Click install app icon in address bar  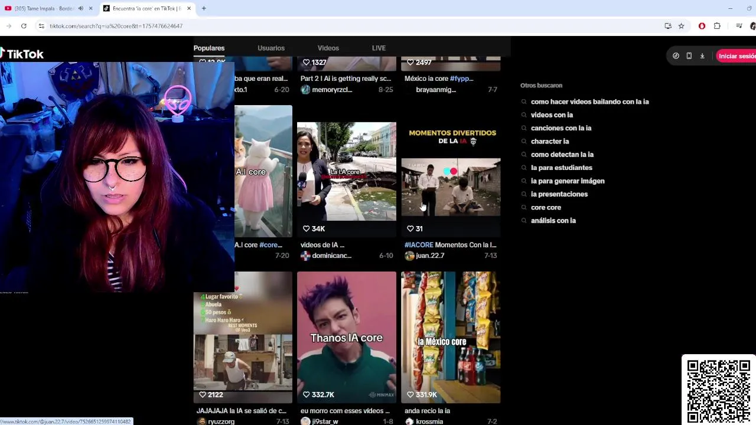pos(668,26)
